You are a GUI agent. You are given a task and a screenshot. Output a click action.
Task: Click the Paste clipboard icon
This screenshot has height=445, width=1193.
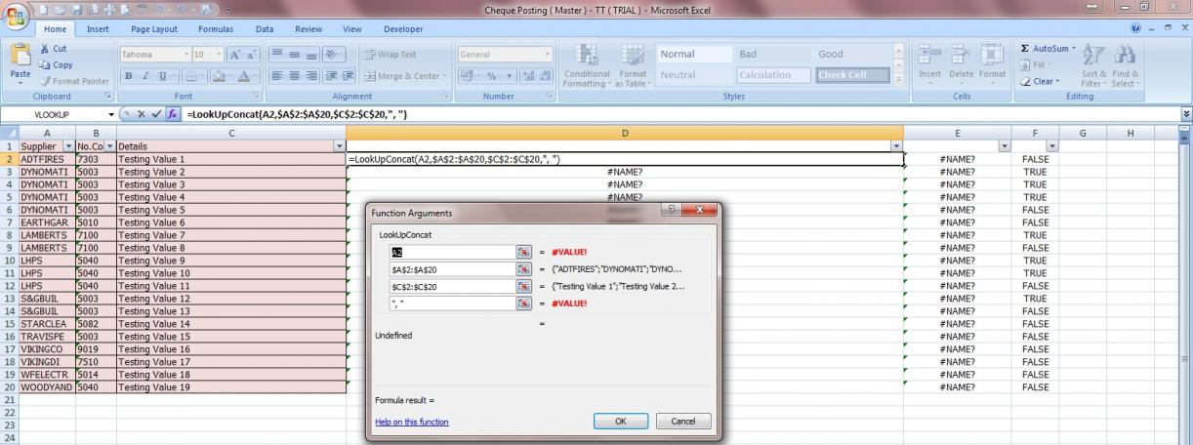point(20,61)
